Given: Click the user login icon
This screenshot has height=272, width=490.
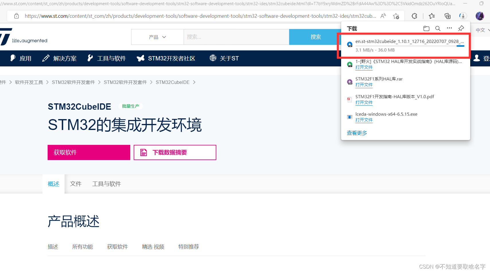Looking at the screenshot, I should coord(477,58).
